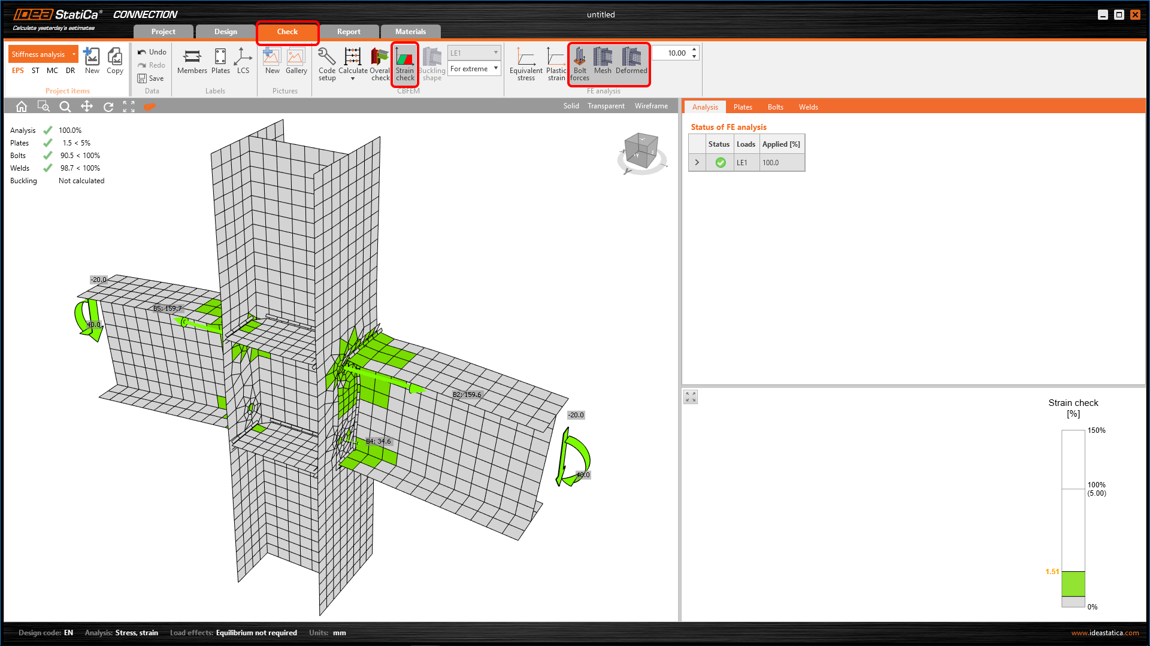Switch to the Welds results tab
Viewport: 1150px width, 646px height.
pos(808,107)
